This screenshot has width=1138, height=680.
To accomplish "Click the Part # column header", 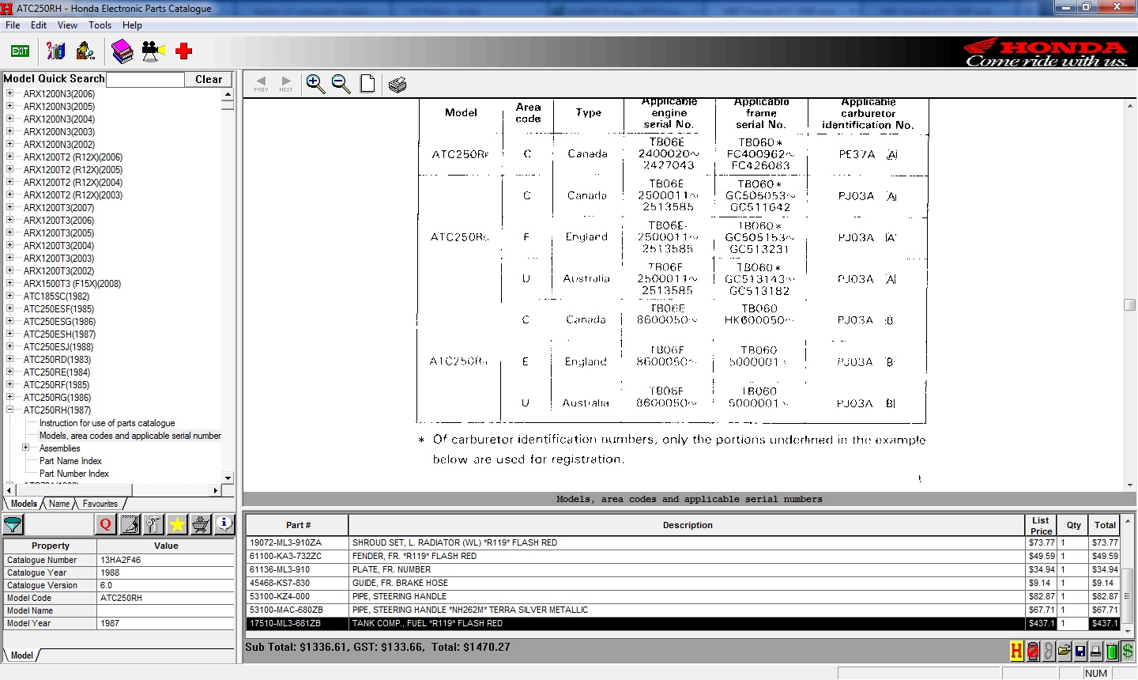I will click(298, 525).
